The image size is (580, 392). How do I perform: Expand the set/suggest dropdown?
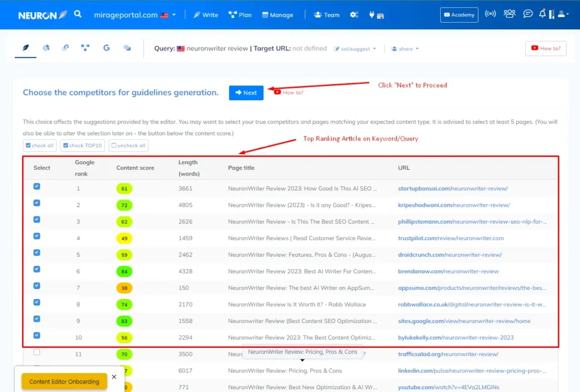[355, 49]
